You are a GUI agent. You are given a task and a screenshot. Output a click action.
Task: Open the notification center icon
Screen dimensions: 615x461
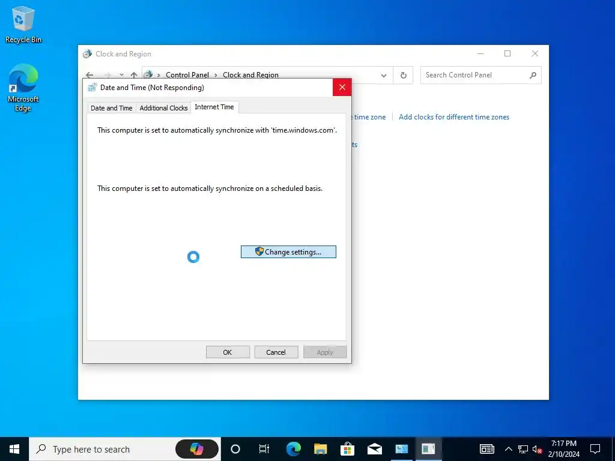coord(595,449)
